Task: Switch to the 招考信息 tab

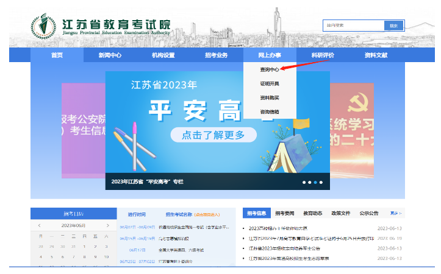Action: point(257,213)
